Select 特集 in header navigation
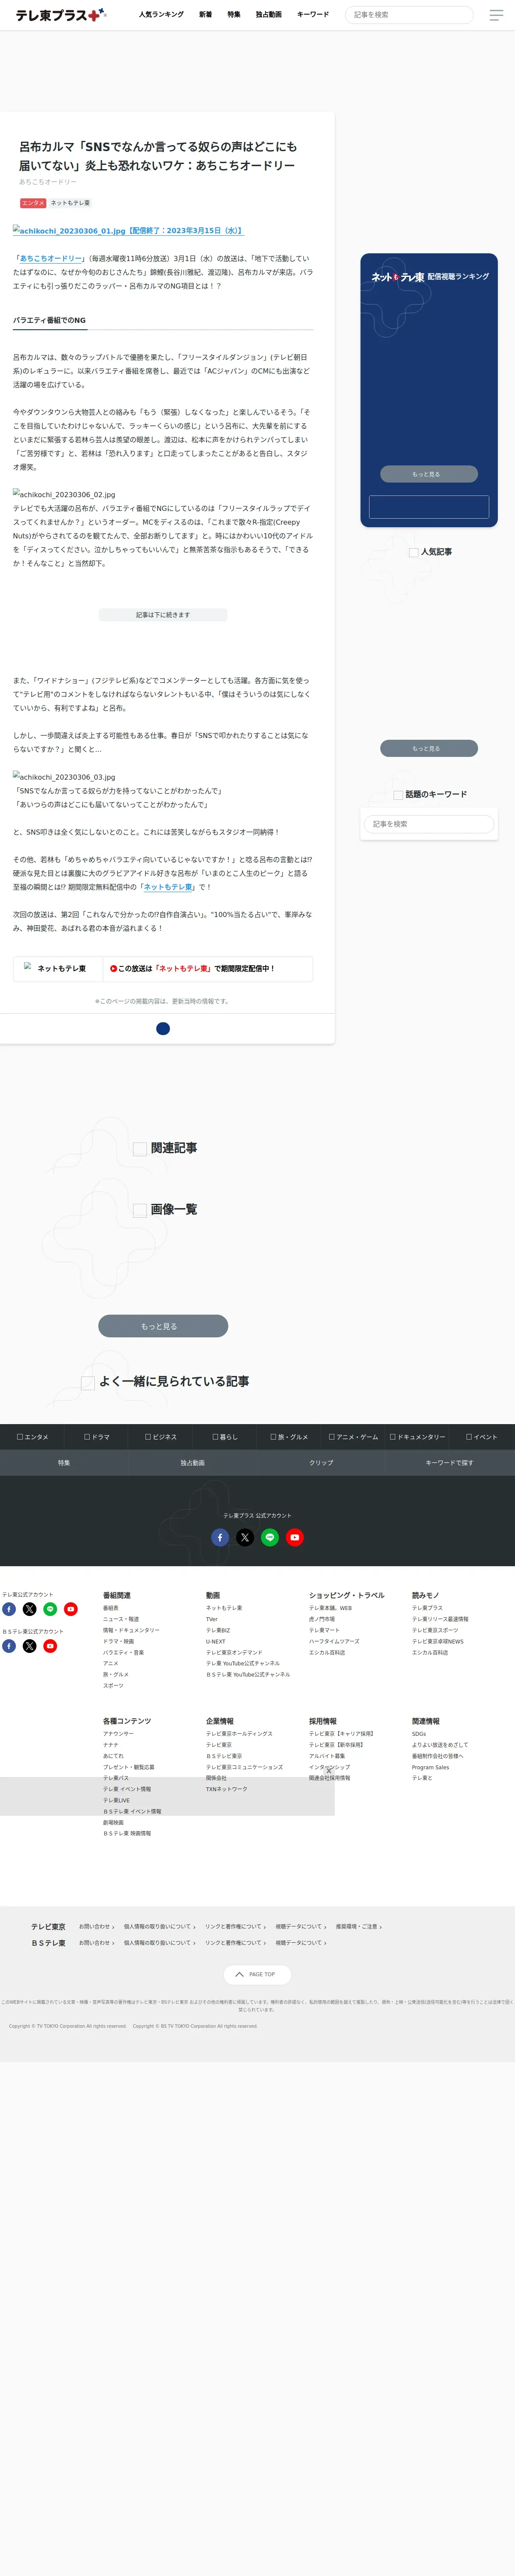515x2576 pixels. [x=234, y=15]
